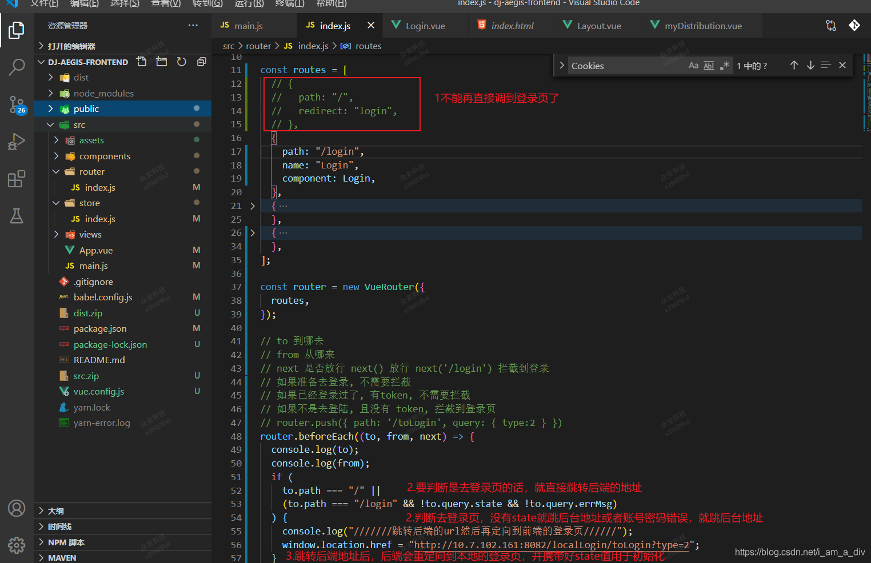
Task: Unfold the collapsed block at line 26
Action: point(253,233)
